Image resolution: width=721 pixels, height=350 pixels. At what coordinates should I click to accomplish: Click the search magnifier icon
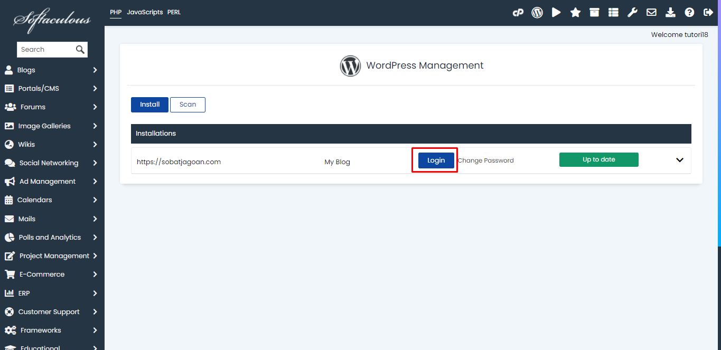point(80,50)
